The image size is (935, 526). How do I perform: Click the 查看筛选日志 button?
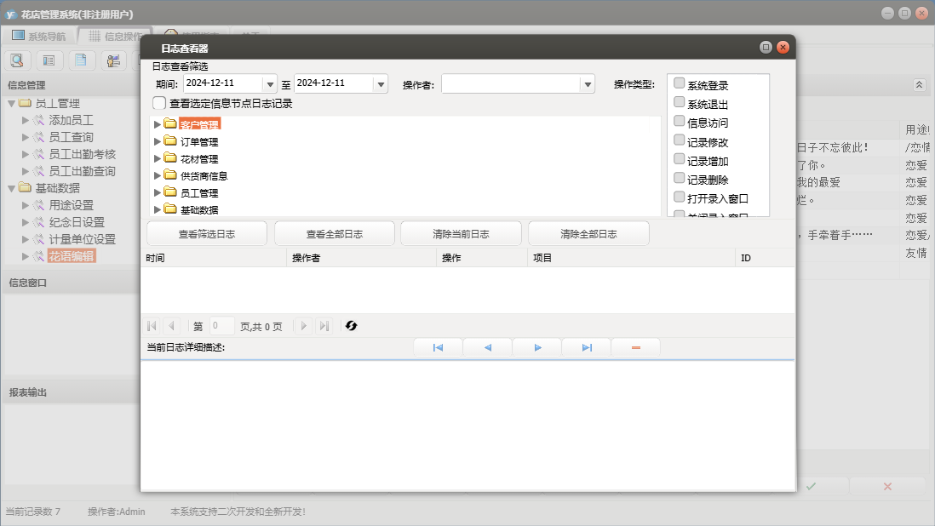(207, 234)
